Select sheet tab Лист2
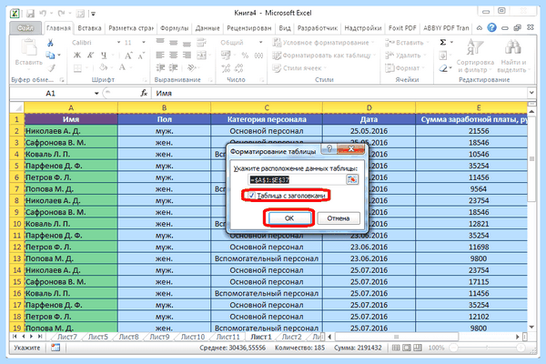 [291, 337]
